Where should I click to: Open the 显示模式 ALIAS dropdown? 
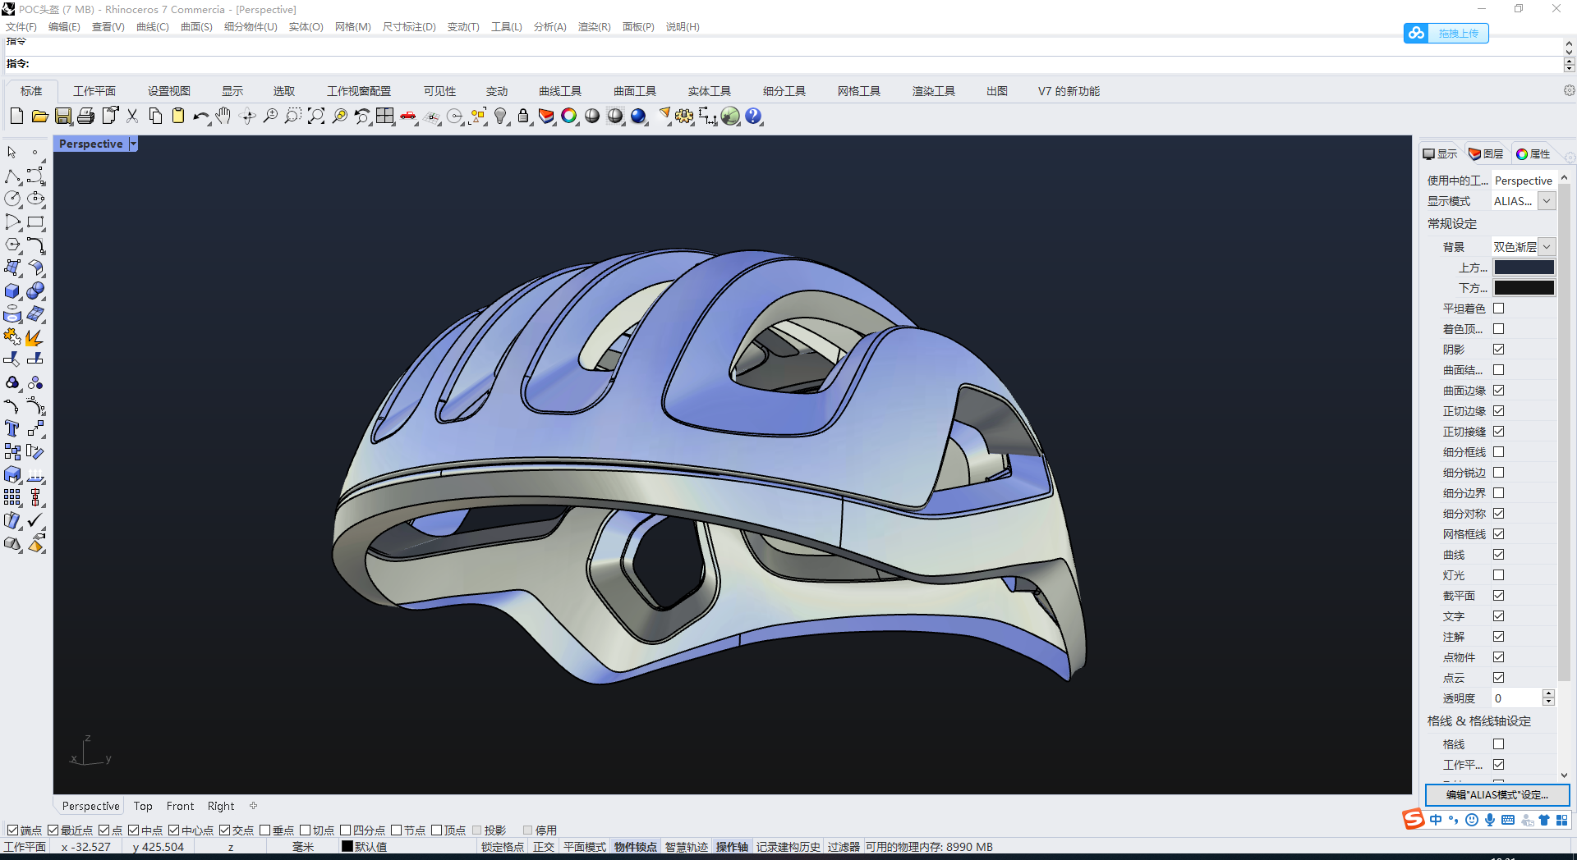(1547, 201)
